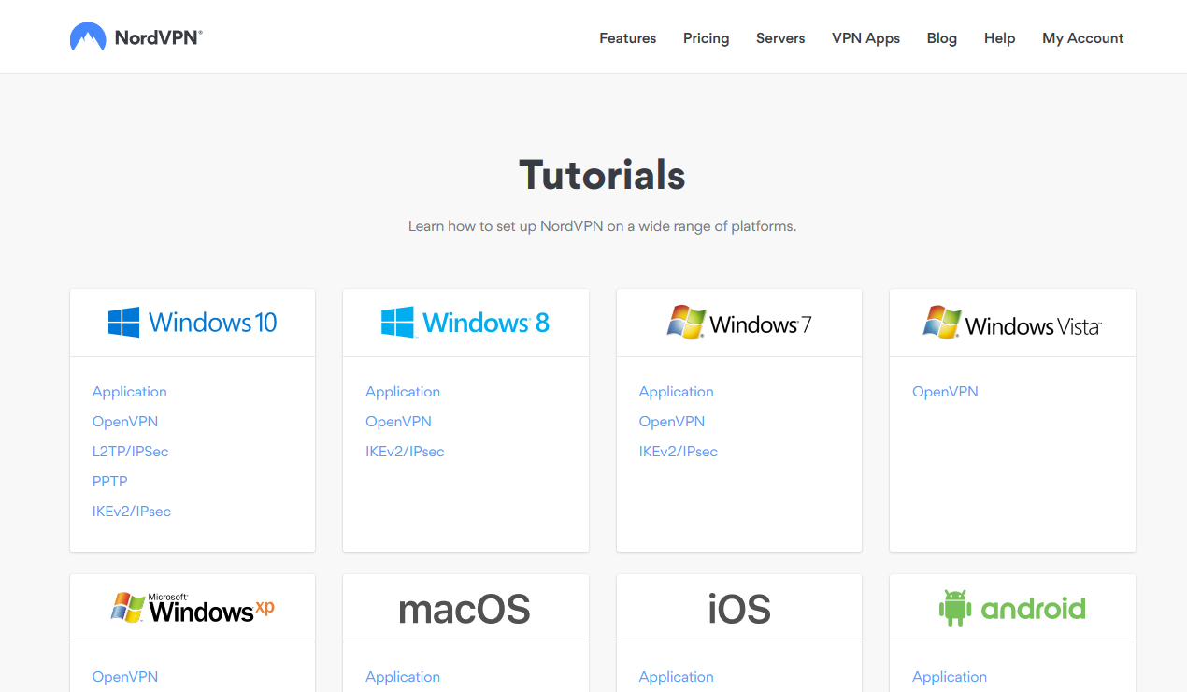The image size is (1187, 692).
Task: Open Windows 8 Application tutorial
Action: click(403, 392)
